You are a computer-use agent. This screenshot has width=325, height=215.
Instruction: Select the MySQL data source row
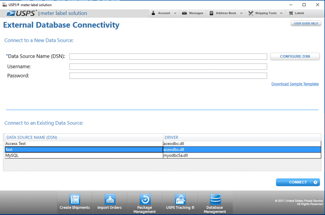tap(163, 155)
